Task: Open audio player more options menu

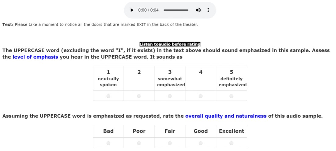Action: [x=208, y=10]
